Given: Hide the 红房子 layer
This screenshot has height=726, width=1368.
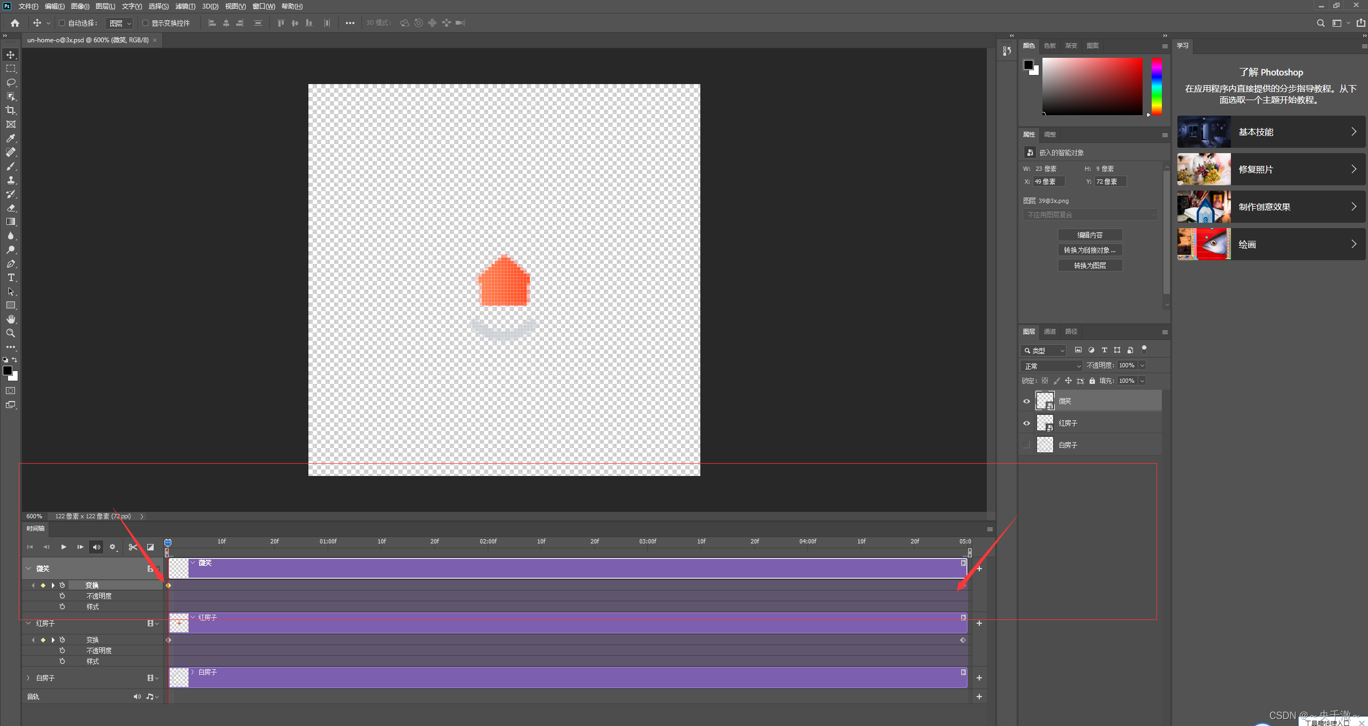Looking at the screenshot, I should [x=1026, y=423].
